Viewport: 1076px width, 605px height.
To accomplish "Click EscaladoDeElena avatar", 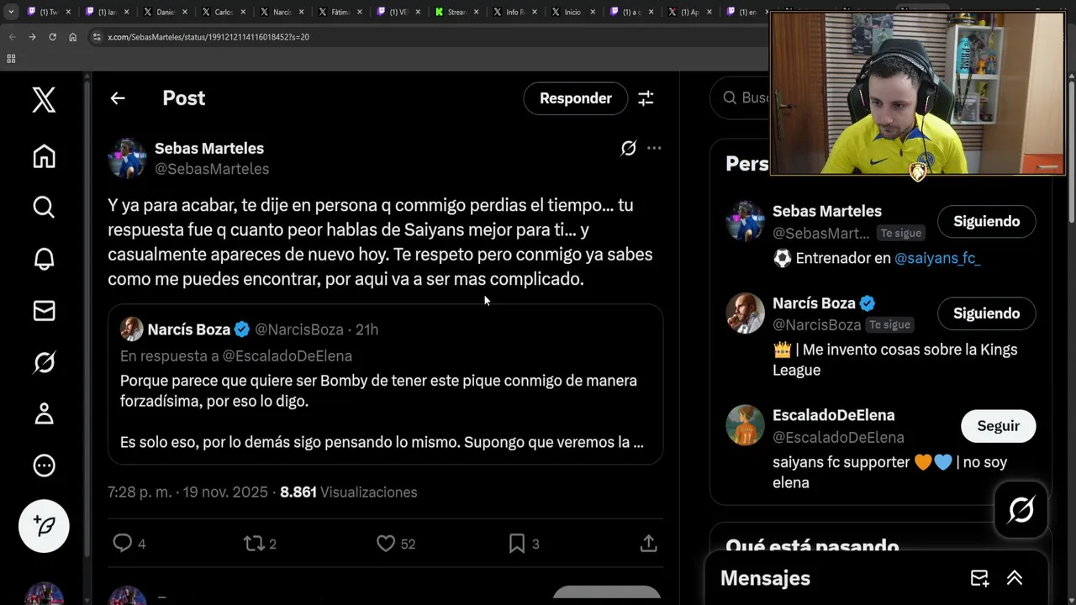I will (x=745, y=425).
